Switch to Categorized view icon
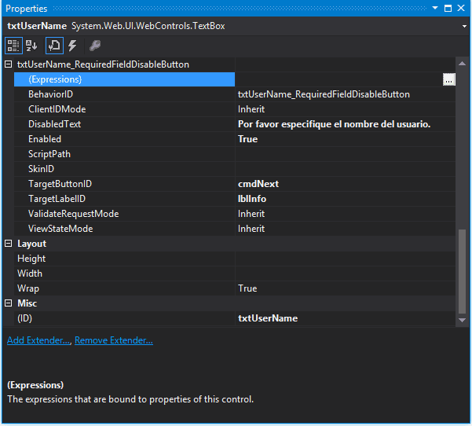472x426 pixels. 13,46
